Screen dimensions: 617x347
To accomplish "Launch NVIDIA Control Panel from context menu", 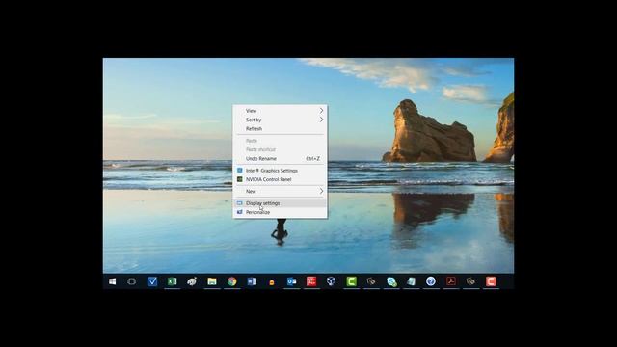I will pyautogui.click(x=280, y=179).
